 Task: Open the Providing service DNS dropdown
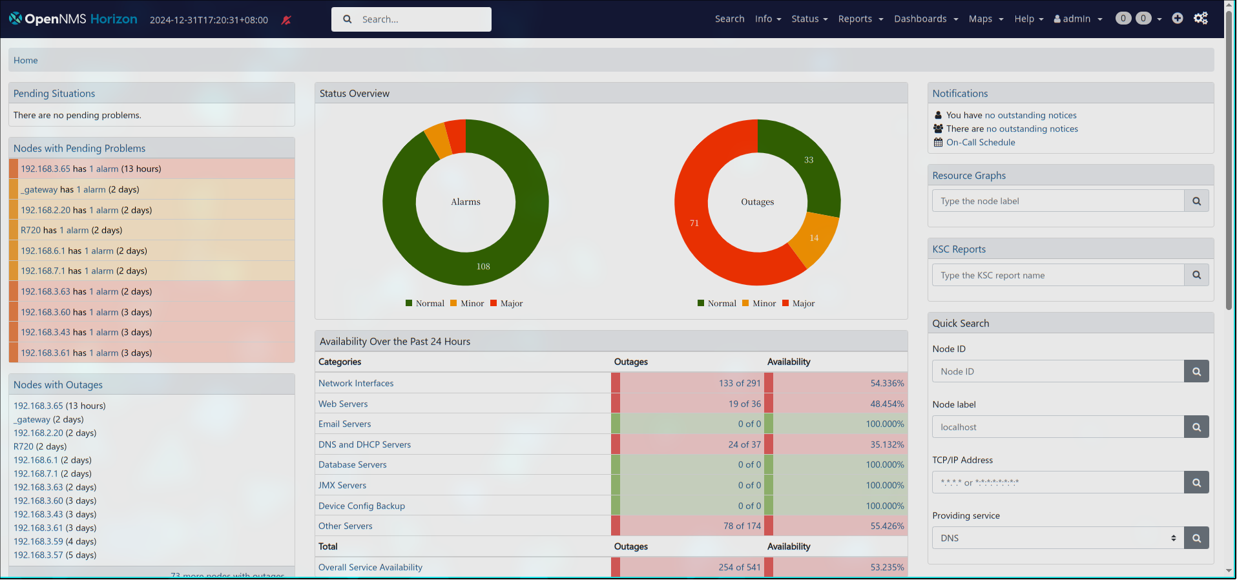(1057, 538)
